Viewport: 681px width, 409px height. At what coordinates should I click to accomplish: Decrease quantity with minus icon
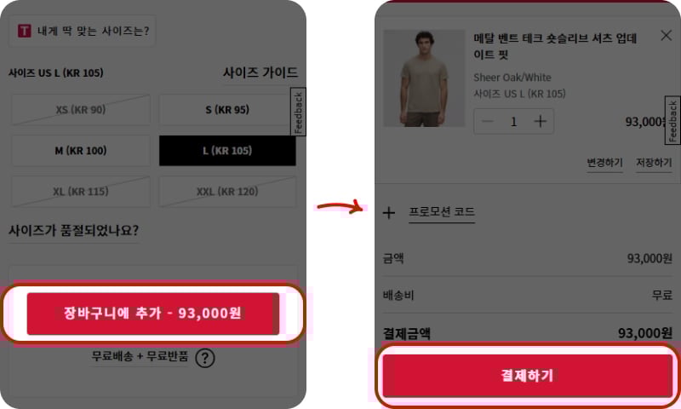pyautogui.click(x=488, y=121)
